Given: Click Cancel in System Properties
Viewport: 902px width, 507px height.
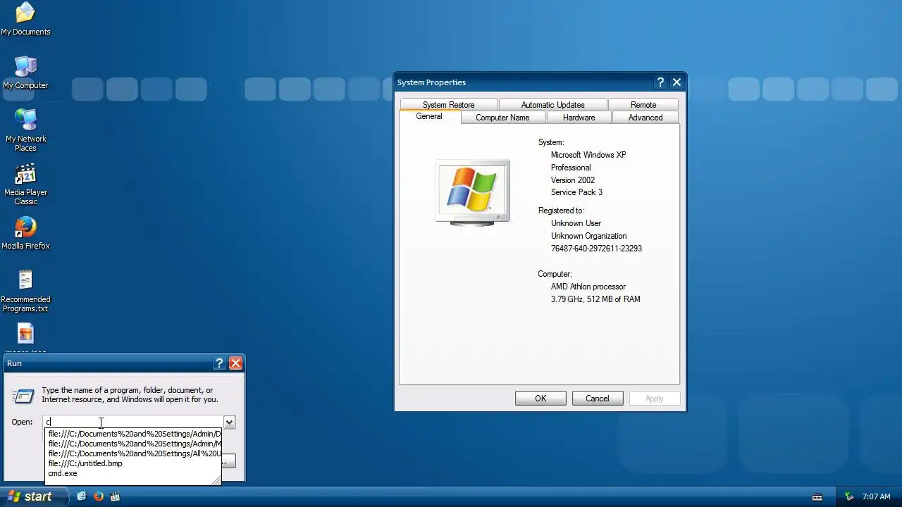Looking at the screenshot, I should (x=597, y=399).
